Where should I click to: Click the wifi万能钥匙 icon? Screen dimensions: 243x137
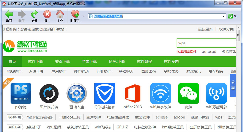[x=217, y=94]
